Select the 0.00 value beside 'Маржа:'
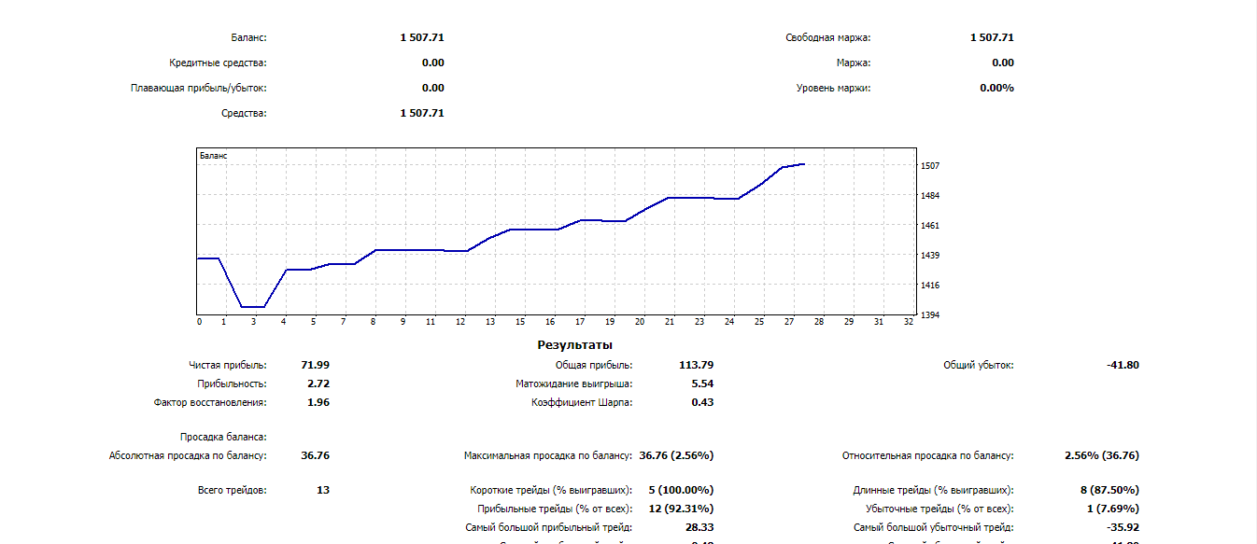This screenshot has height=544, width=1257. coord(1003,63)
